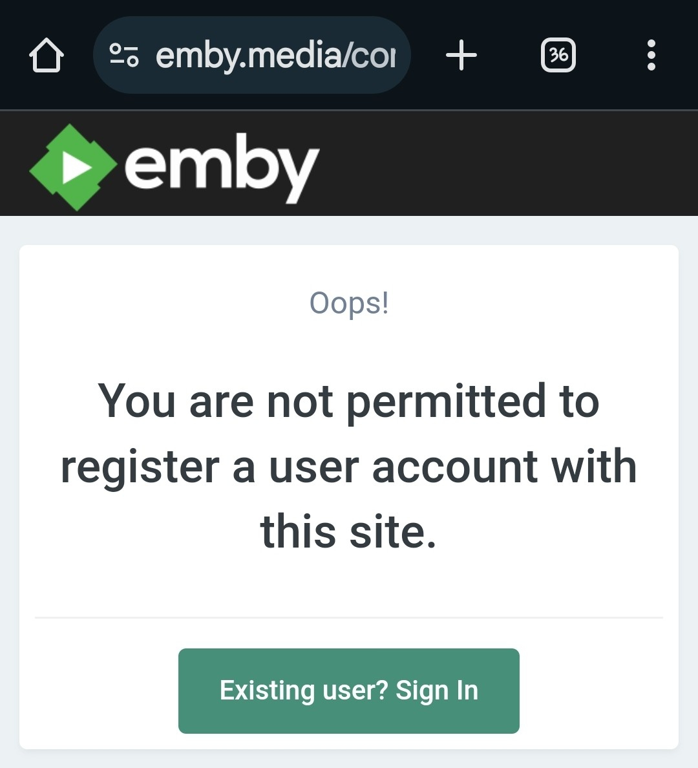Tap the emby.media URL text

tap(275, 56)
